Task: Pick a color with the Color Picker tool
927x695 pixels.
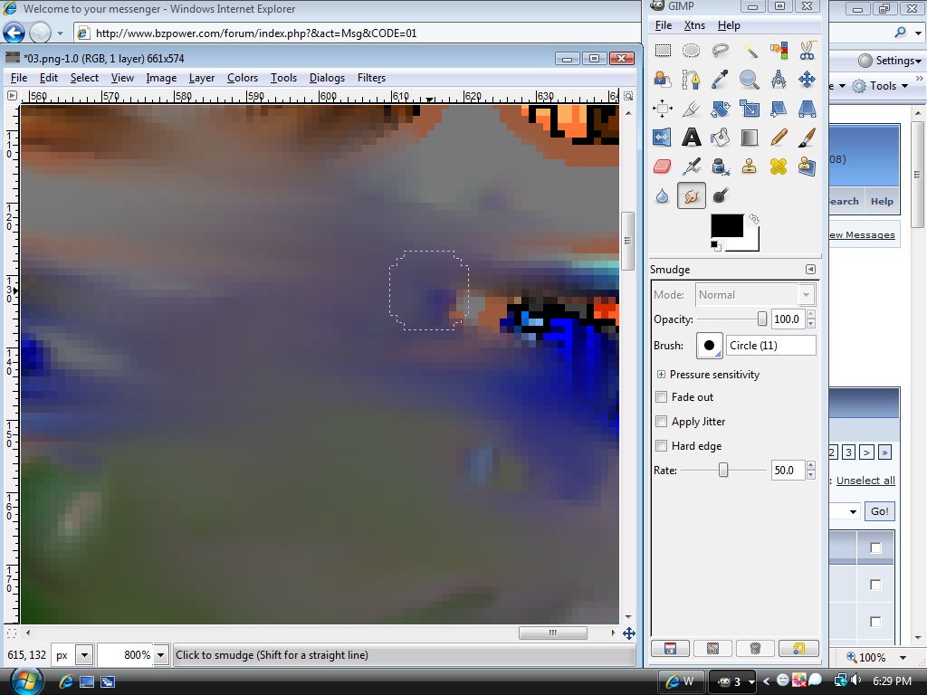Action: coord(721,80)
